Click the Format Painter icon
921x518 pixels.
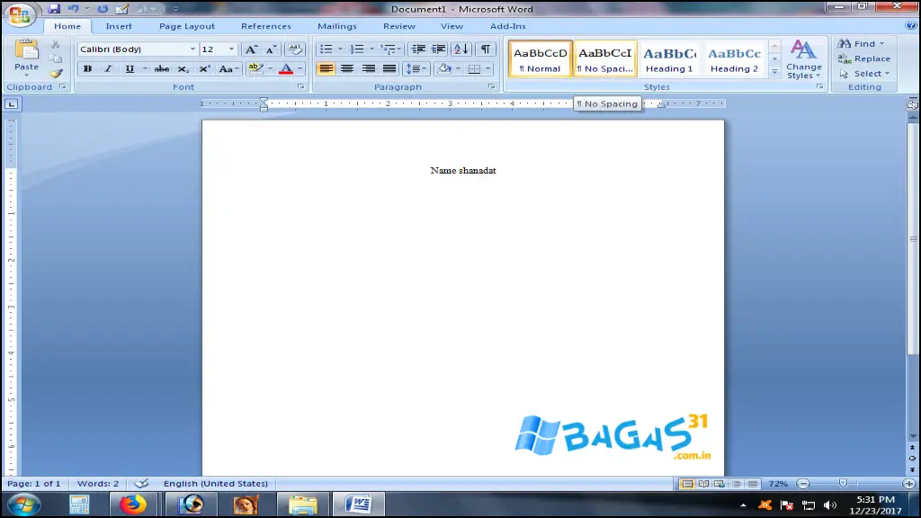coord(54,74)
